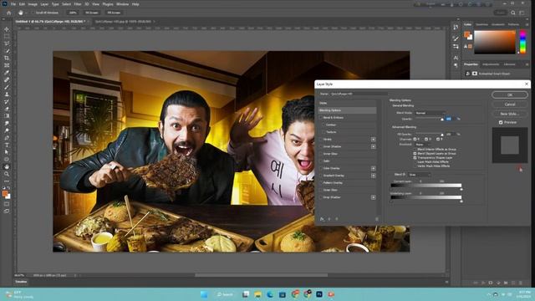The width and height of the screenshot is (535, 301).
Task: Click Cancel in Layer Style dialog
Action: click(510, 104)
